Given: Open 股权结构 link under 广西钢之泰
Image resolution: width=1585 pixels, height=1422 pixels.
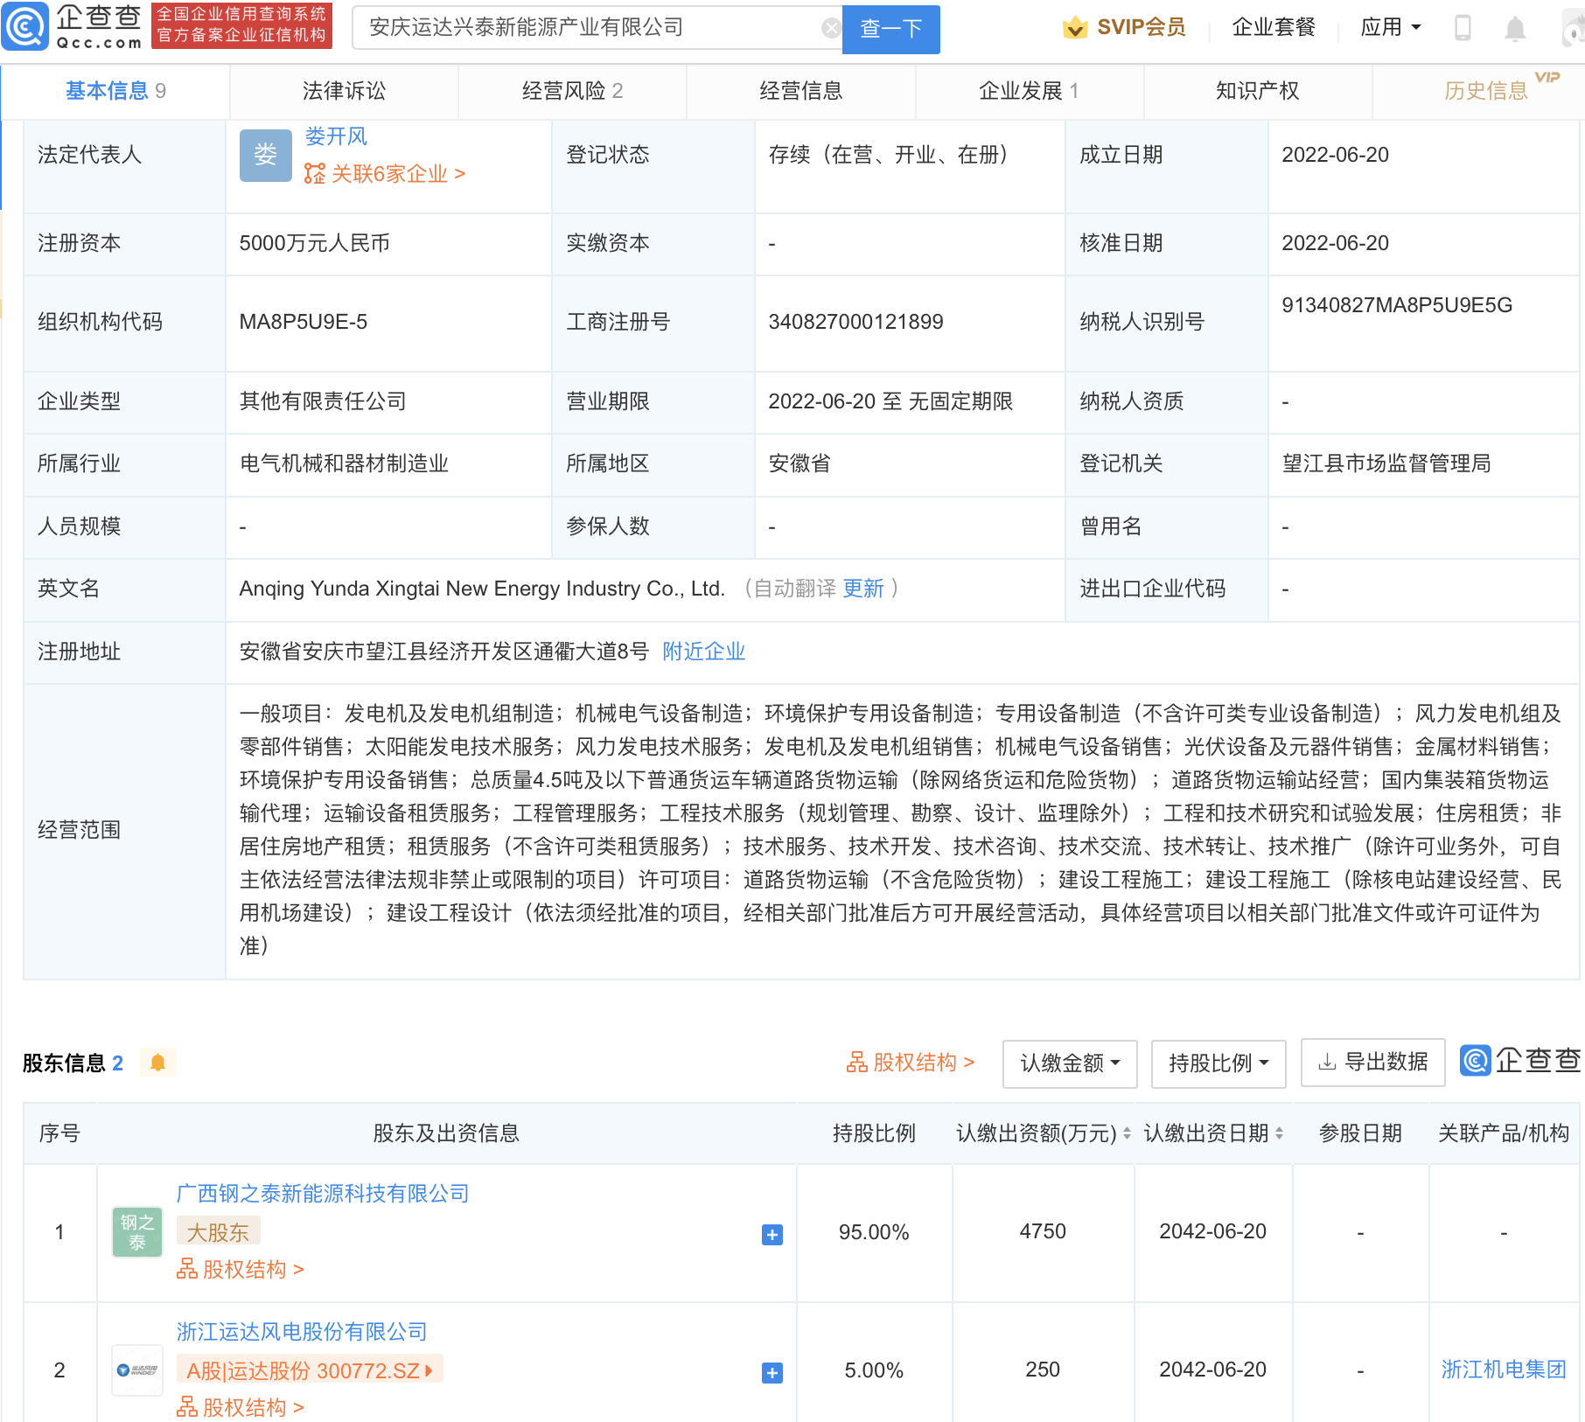Looking at the screenshot, I should tap(241, 1270).
